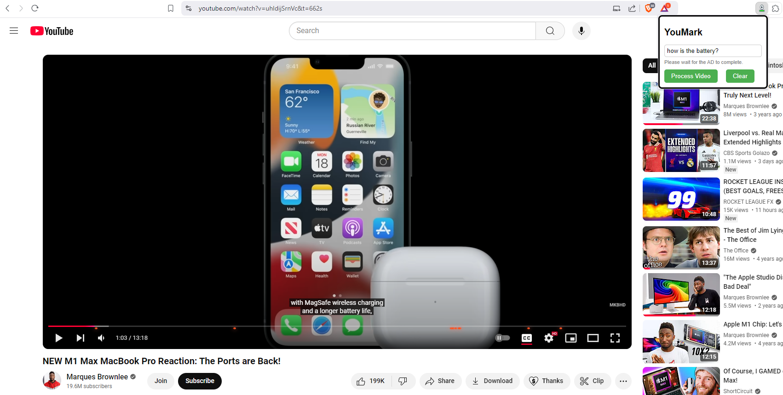Open 'Truly Next Level!' video title
Screen dimensions: 783x395
pyautogui.click(x=747, y=95)
